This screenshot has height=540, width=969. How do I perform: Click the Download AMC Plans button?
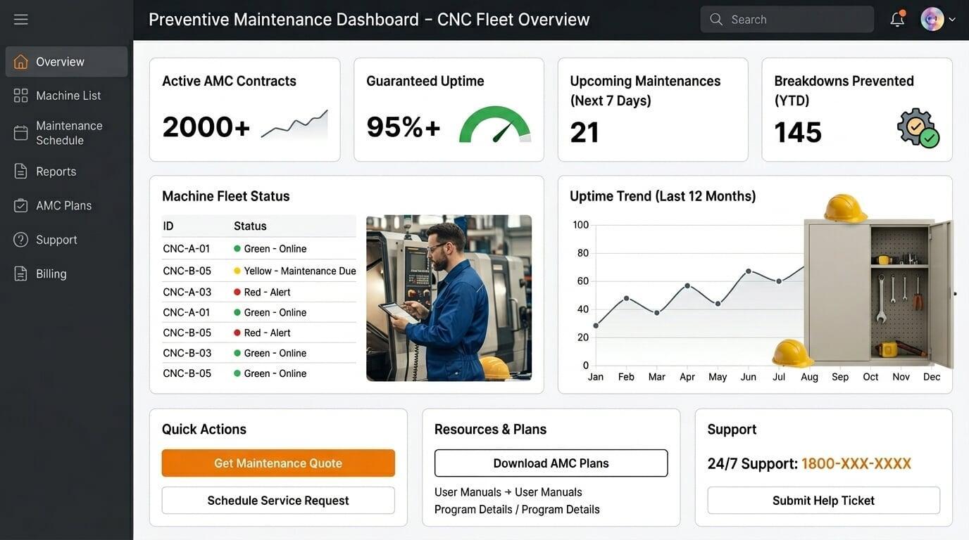551,463
